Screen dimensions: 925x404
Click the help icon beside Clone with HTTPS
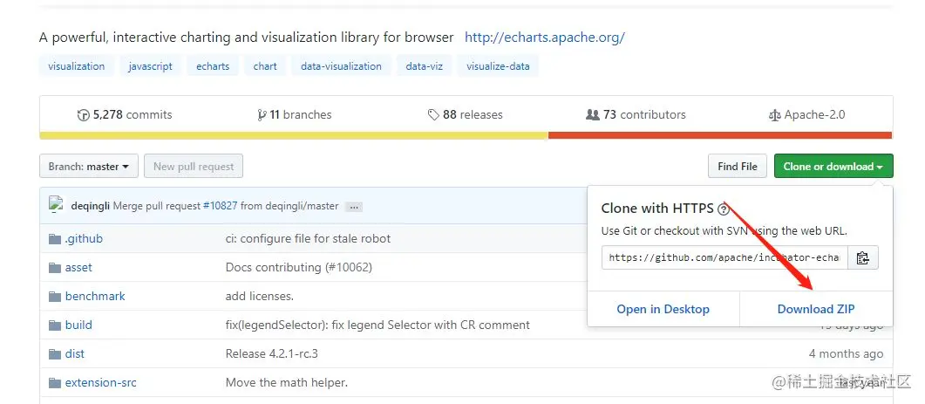click(x=724, y=209)
